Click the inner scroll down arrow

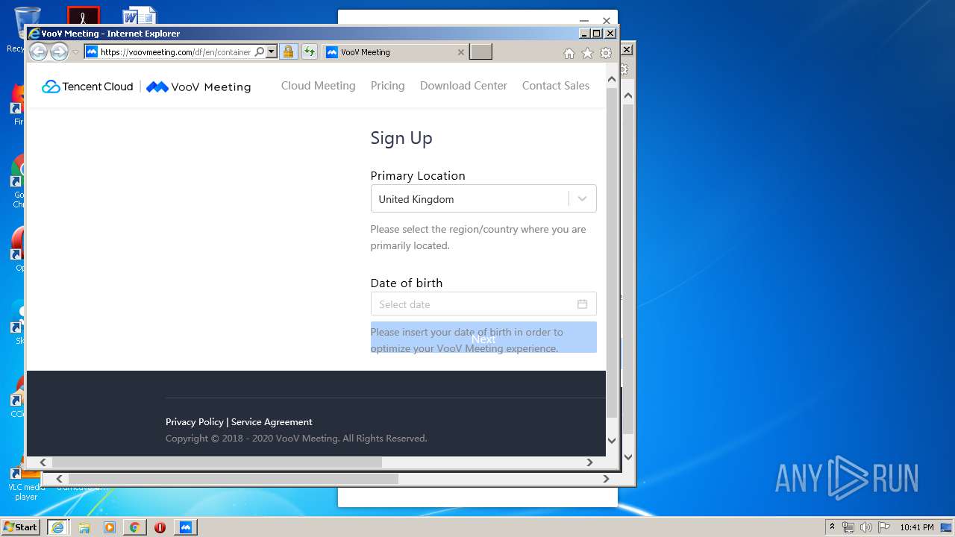(x=613, y=441)
